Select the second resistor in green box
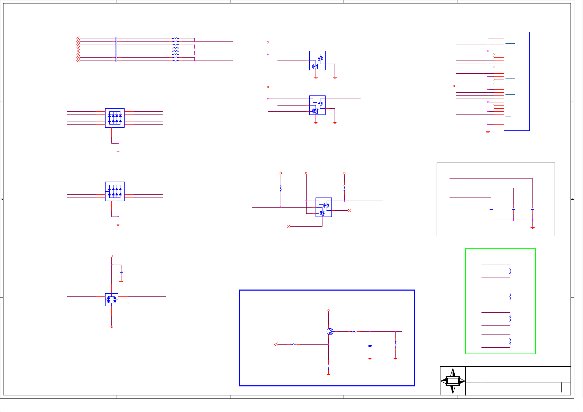The width and height of the screenshot is (583, 412). coord(510,296)
